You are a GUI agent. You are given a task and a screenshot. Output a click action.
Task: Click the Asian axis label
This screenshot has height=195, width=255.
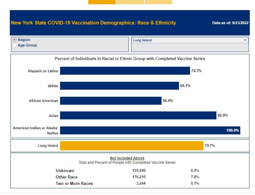point(53,116)
